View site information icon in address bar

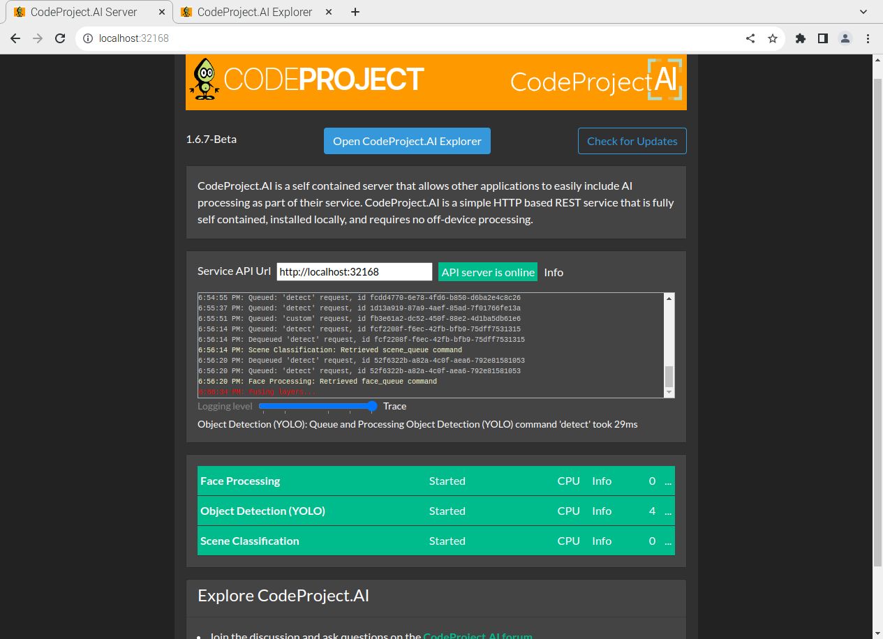(88, 38)
